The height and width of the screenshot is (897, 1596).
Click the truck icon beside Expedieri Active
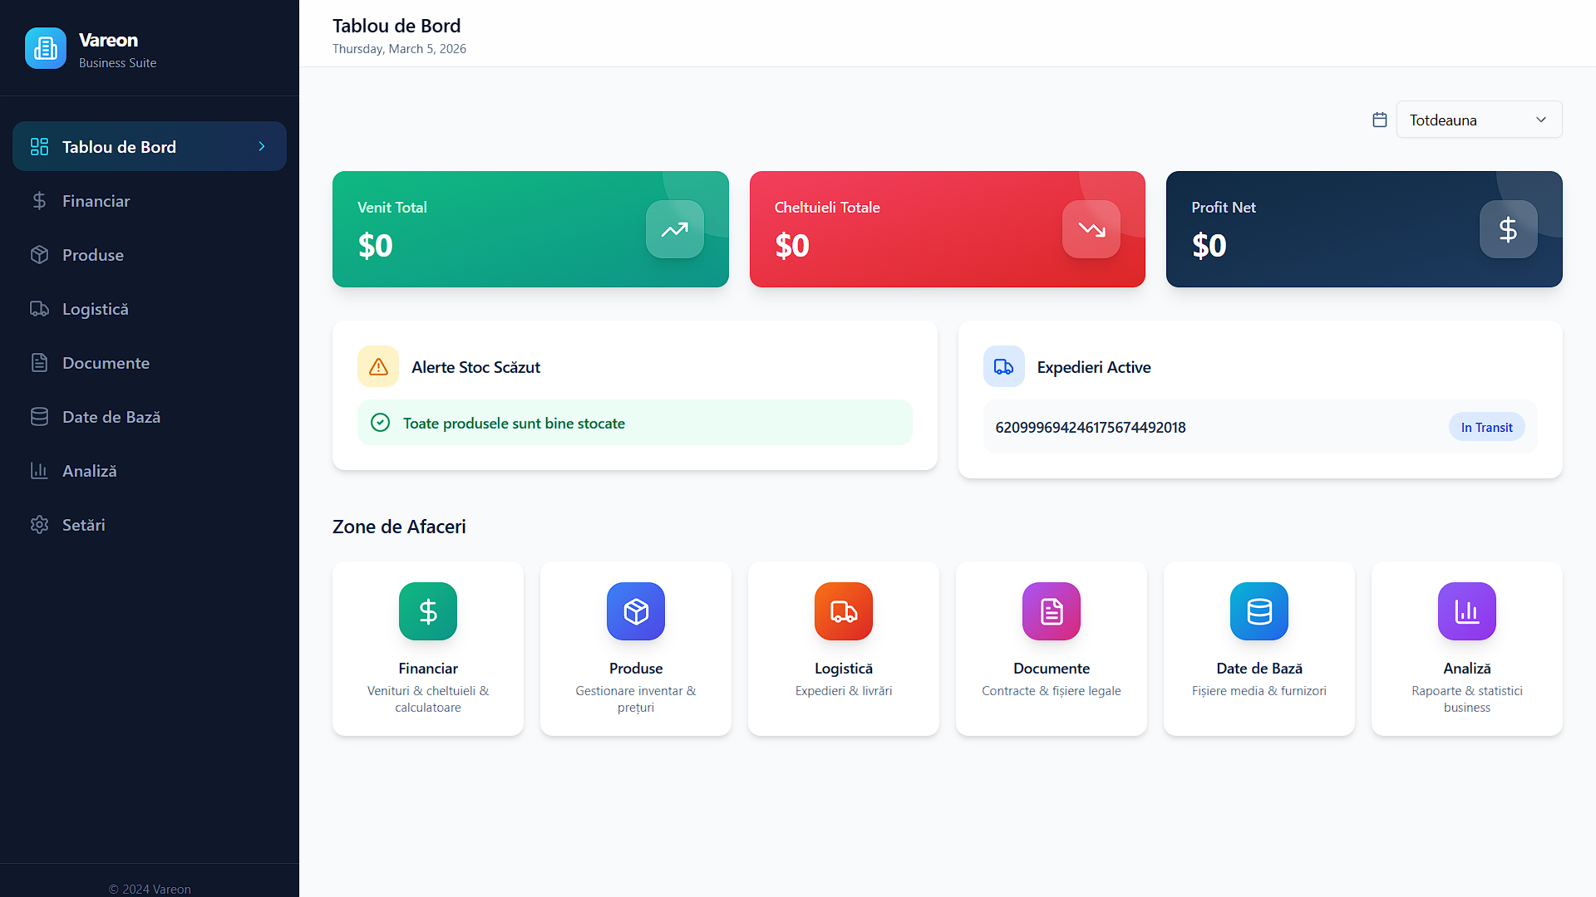tap(1004, 366)
